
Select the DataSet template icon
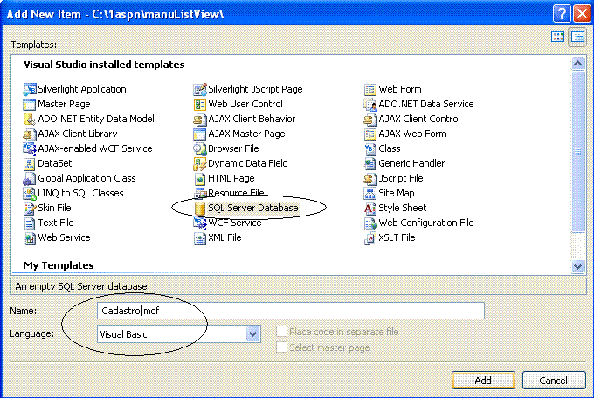(30, 163)
